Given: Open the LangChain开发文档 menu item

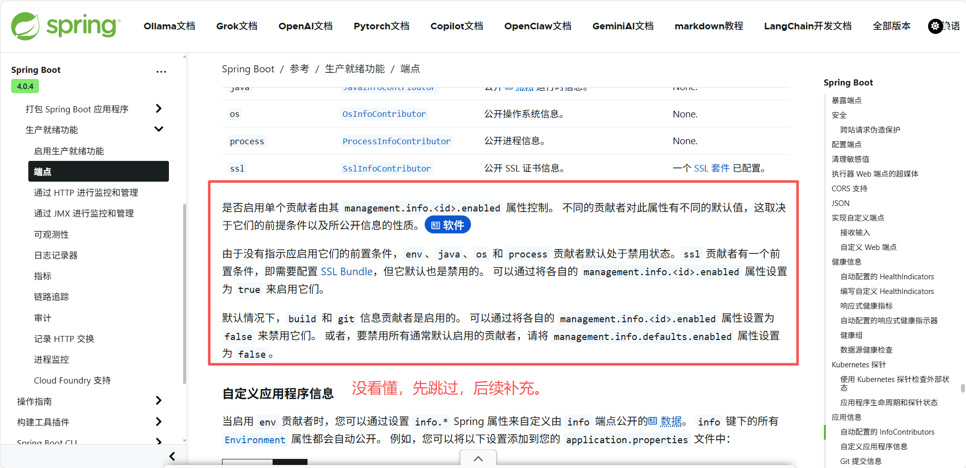Looking at the screenshot, I should click(x=808, y=26).
